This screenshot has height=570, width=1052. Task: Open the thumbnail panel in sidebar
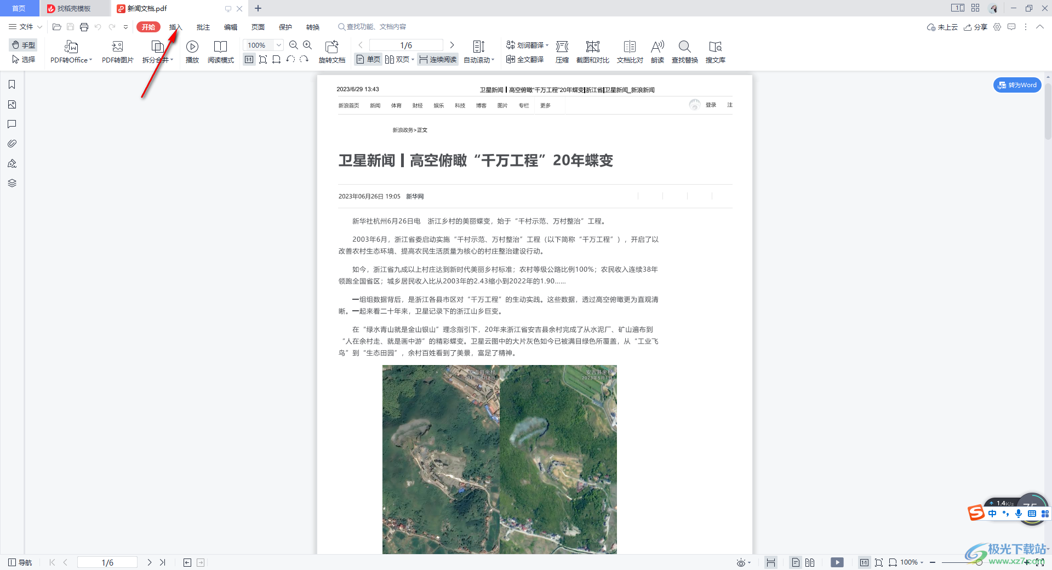point(12,104)
